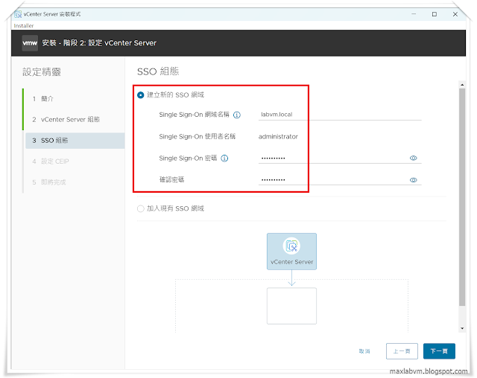Open the Installer menu
Viewport: 477px width, 378px height.
pyautogui.click(x=24, y=26)
